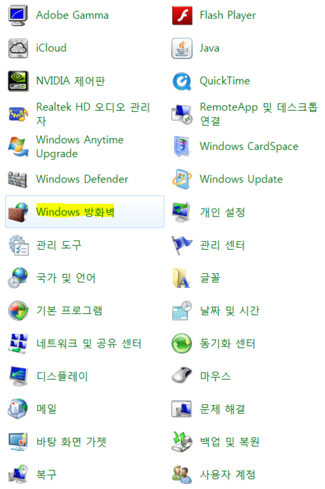Open the 메일 text link
Viewport: 325px width, 489px height.
click(x=47, y=409)
